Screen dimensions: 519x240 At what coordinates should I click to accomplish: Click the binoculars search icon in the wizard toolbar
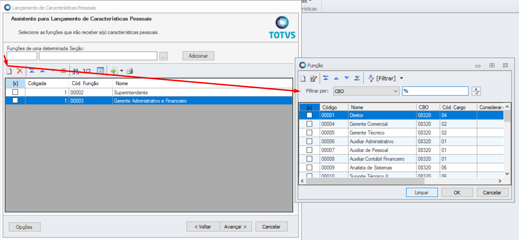pos(76,71)
